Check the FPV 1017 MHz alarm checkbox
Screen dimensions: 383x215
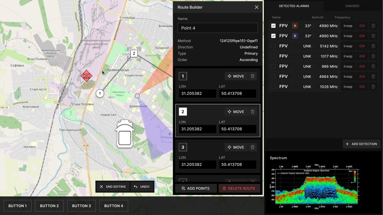(273, 56)
